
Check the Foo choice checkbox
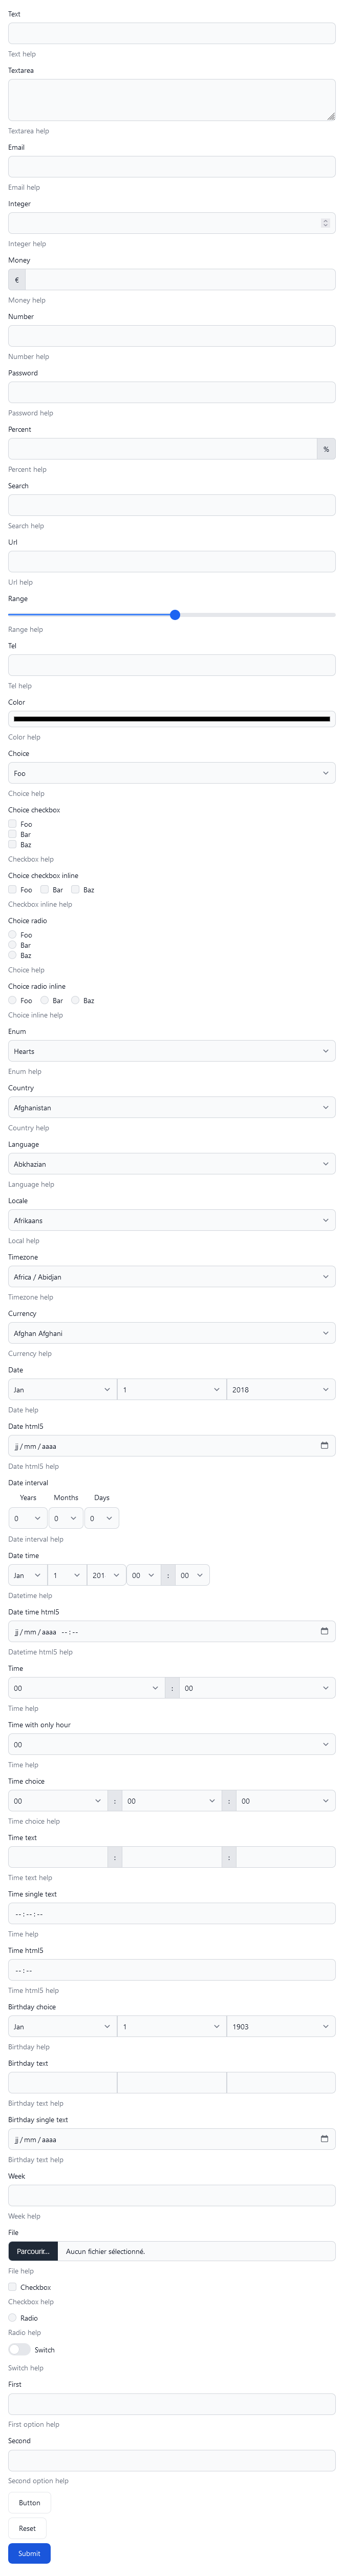point(13,824)
